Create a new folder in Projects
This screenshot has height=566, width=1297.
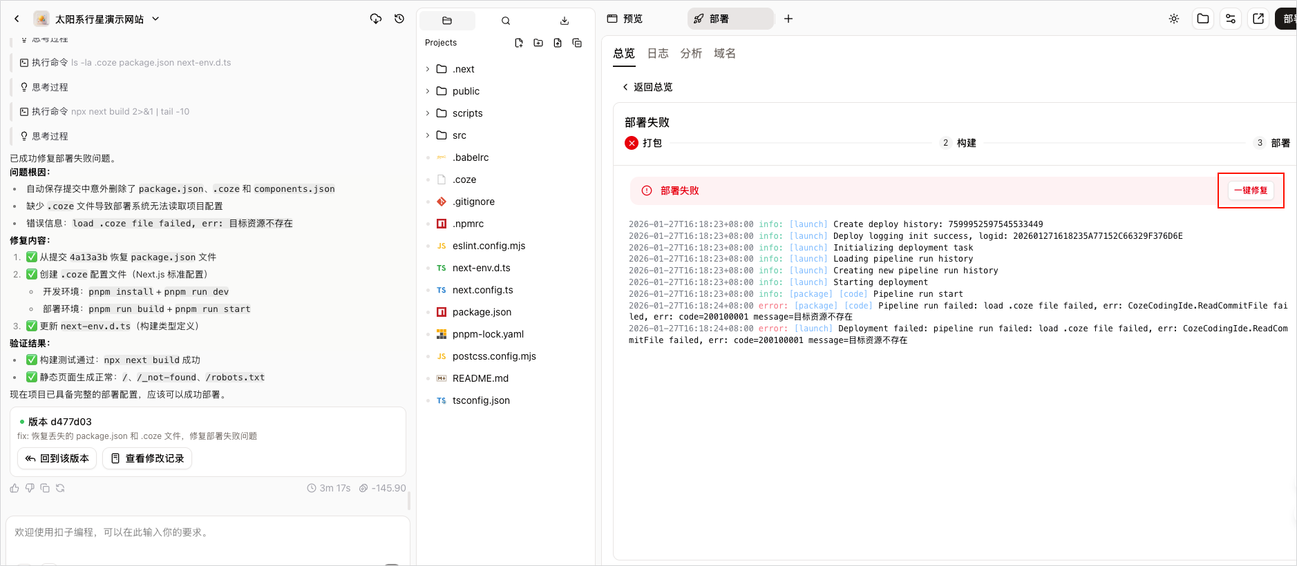click(538, 43)
